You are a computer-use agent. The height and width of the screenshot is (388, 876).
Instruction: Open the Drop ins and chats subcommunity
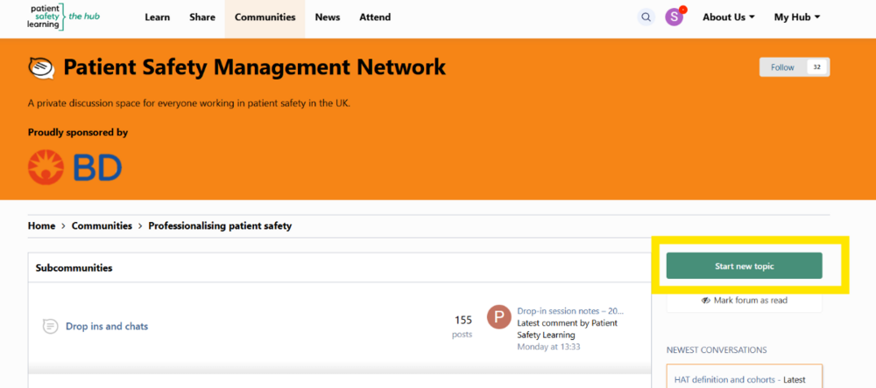[x=107, y=326]
